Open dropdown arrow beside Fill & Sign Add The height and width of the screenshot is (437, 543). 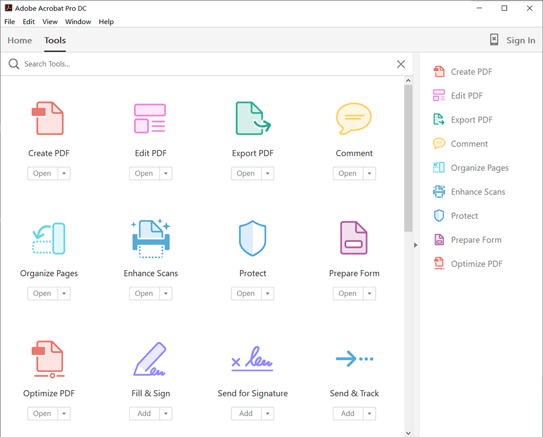coord(166,413)
